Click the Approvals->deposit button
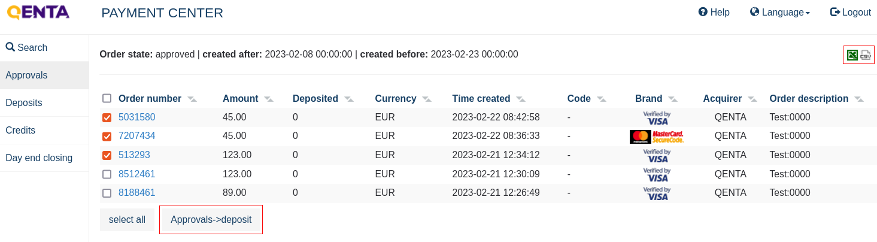 point(211,220)
